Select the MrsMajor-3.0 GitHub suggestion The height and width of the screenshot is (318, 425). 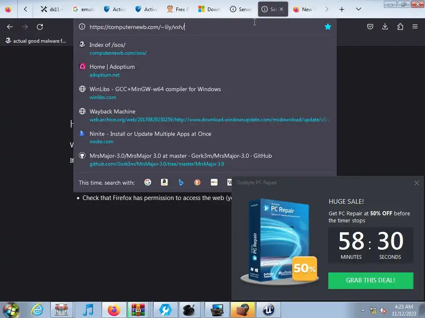[205, 159]
